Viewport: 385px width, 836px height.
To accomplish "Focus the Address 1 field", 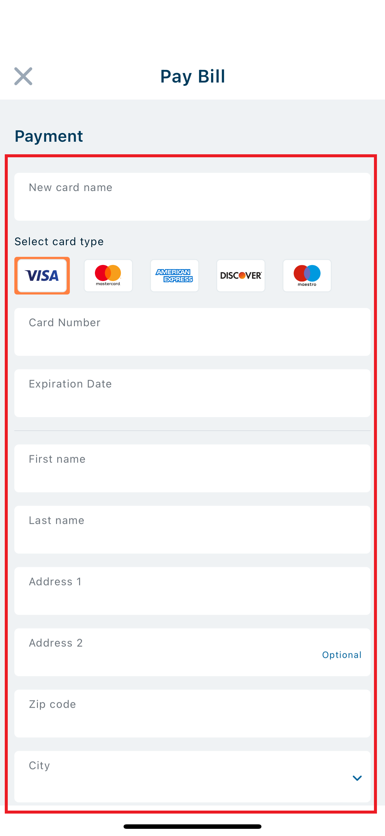I will pos(192,591).
